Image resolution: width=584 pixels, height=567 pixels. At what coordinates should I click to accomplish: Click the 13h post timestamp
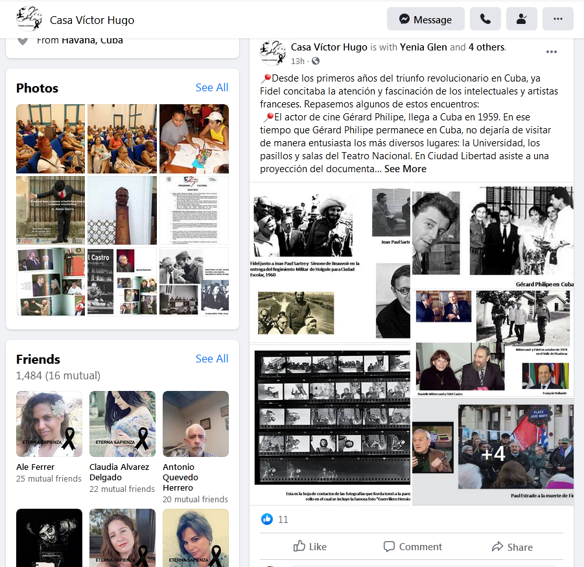298,61
